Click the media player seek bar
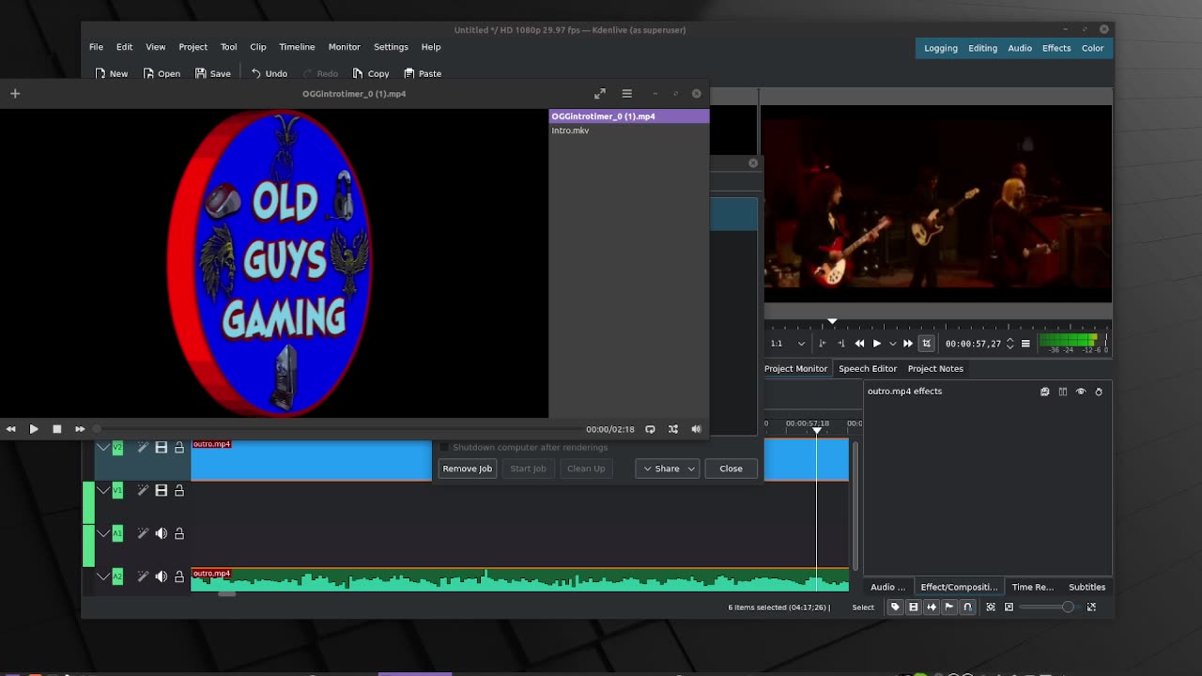This screenshot has width=1202, height=676. (338, 429)
